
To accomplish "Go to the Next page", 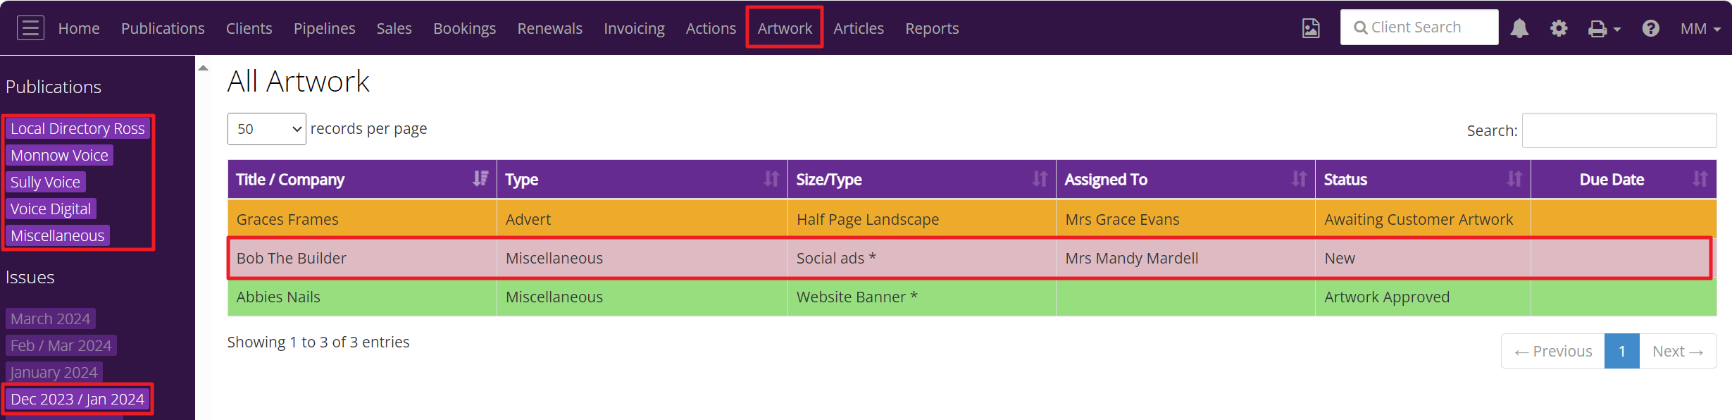I will [x=1678, y=351].
